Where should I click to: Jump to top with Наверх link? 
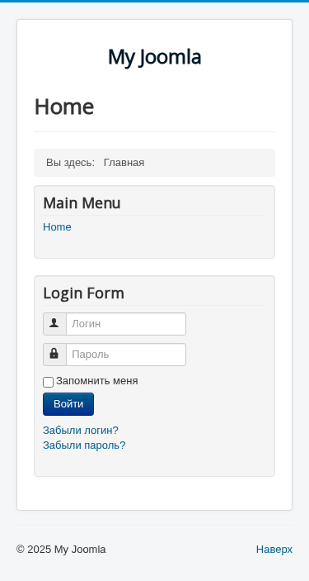(274, 549)
